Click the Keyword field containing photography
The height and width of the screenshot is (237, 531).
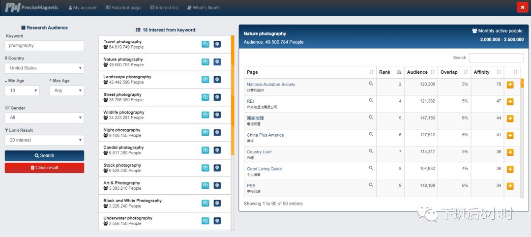[x=44, y=46]
